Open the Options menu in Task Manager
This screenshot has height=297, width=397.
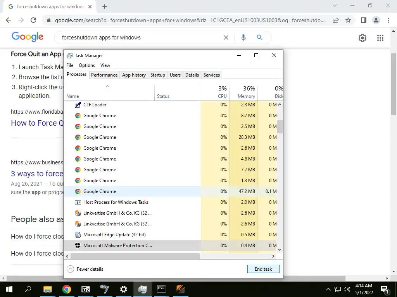coord(87,65)
